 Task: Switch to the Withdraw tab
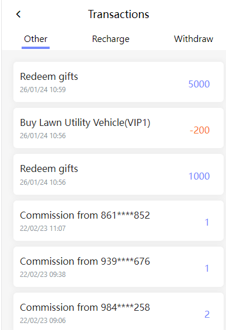click(x=193, y=39)
